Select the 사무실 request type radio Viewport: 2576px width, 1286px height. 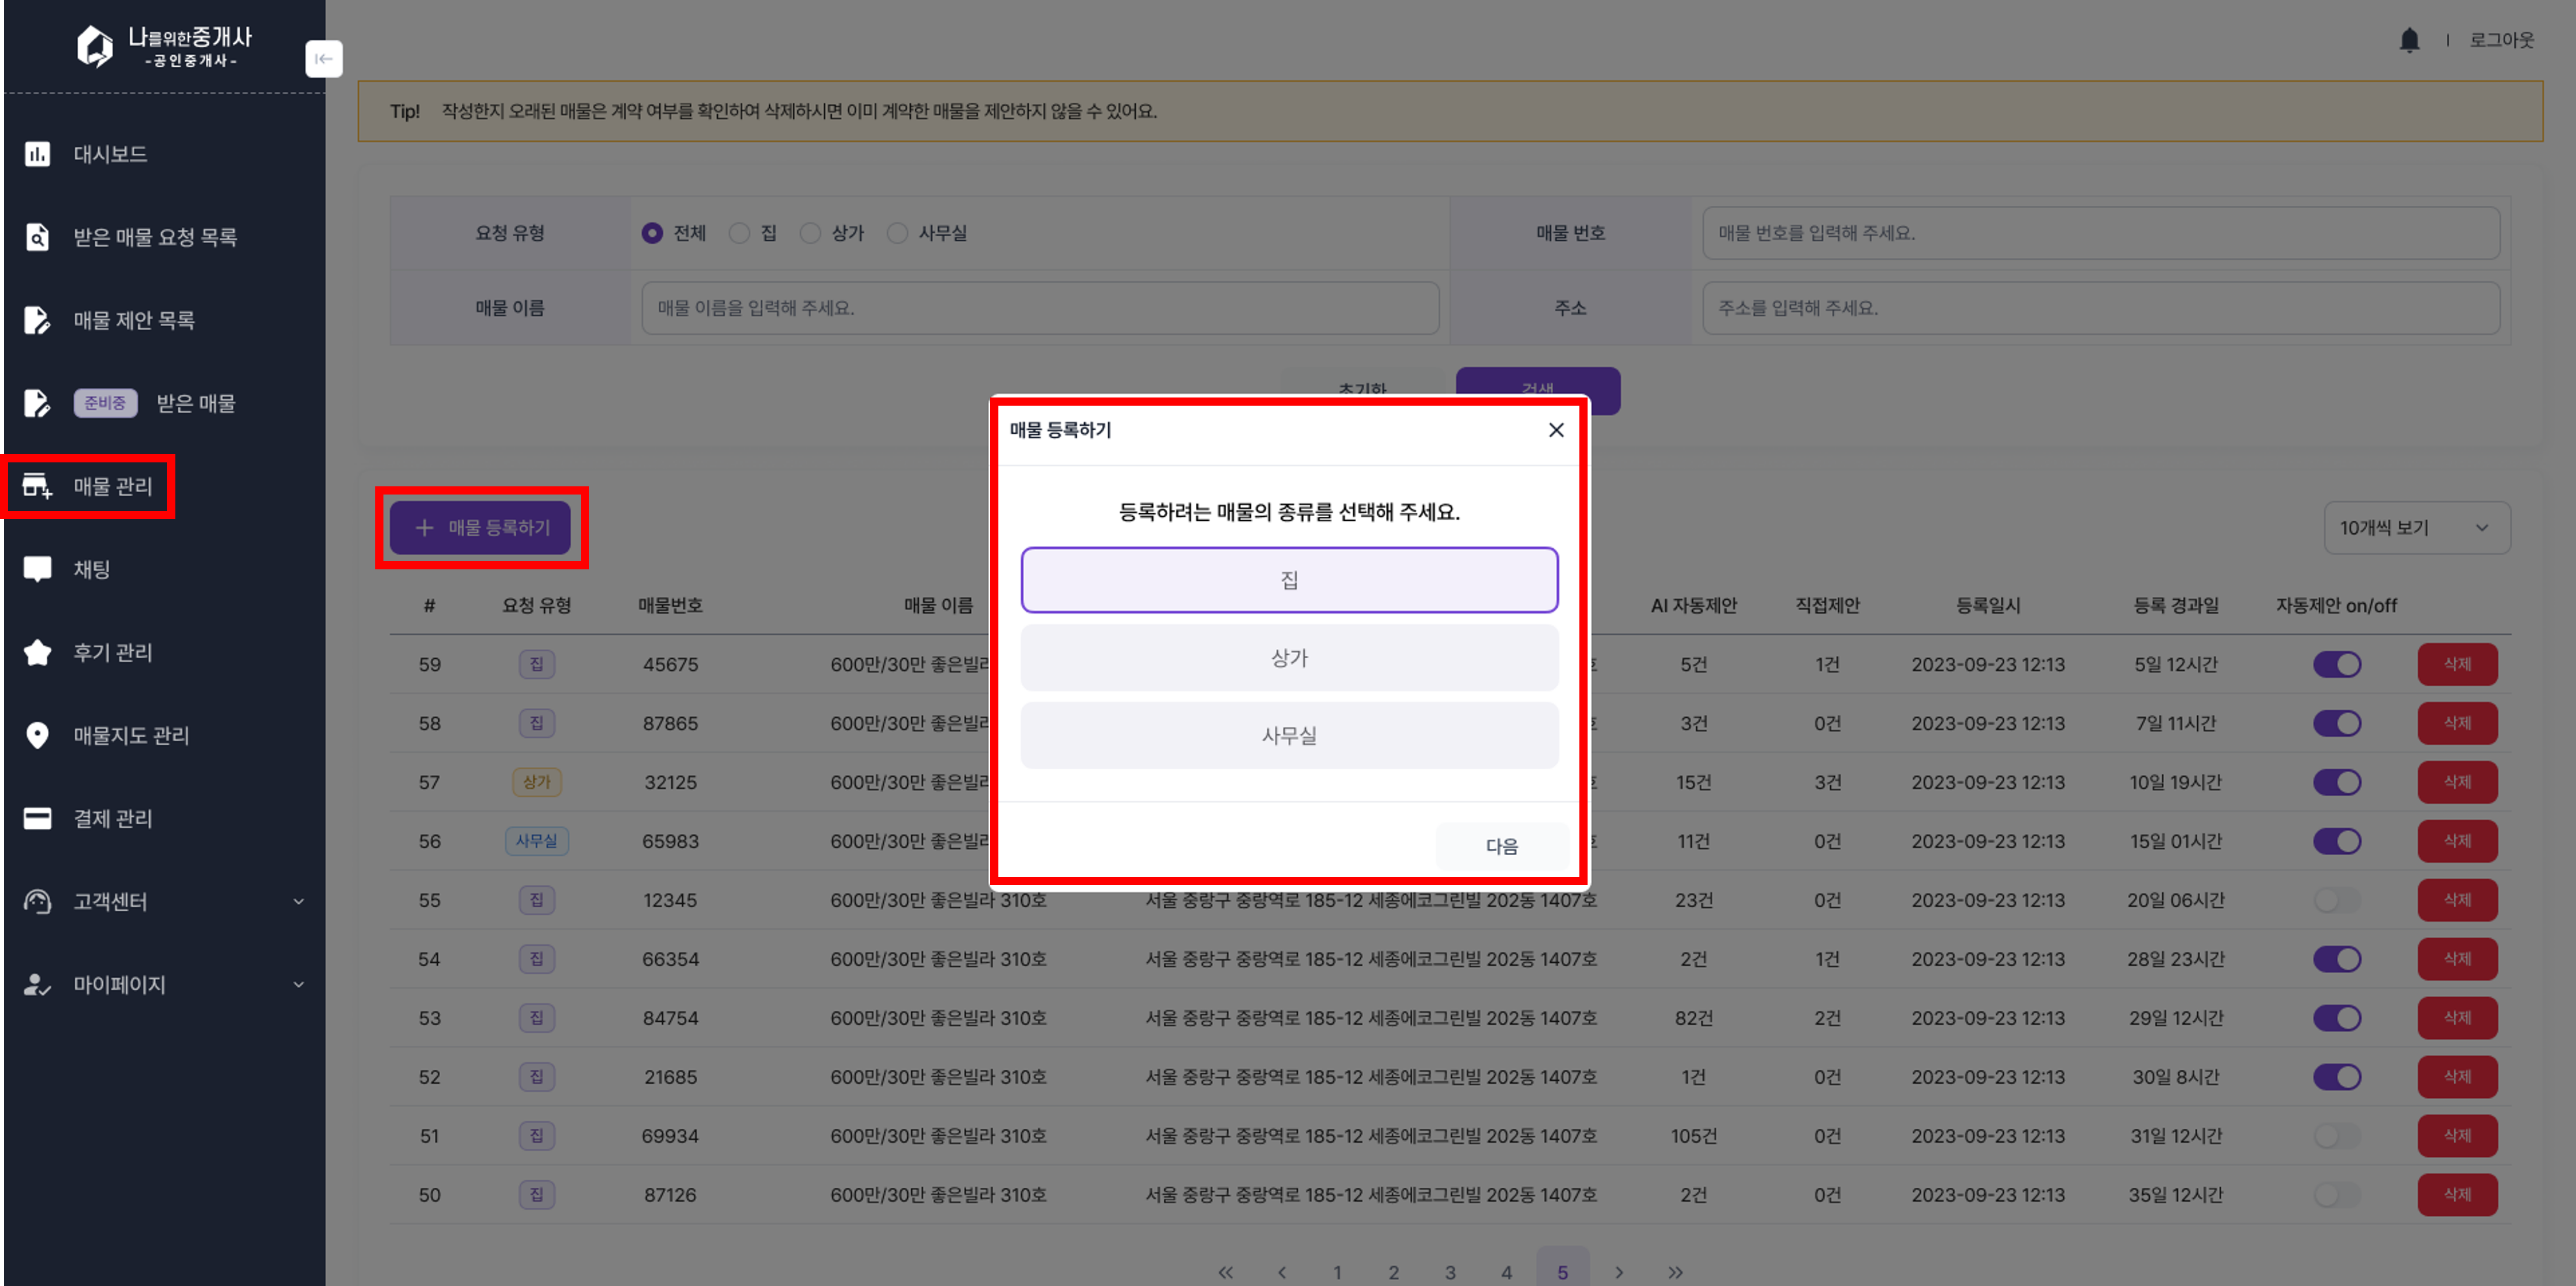point(897,233)
